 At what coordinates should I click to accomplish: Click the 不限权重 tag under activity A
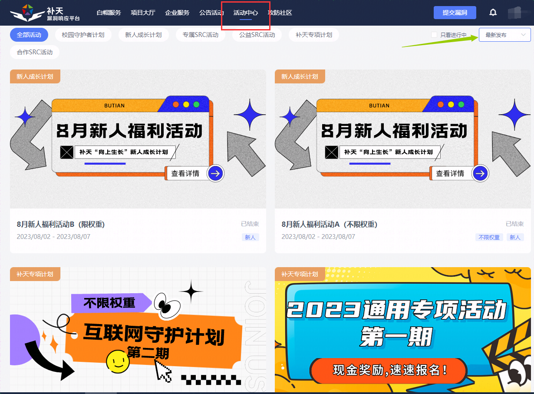click(489, 237)
